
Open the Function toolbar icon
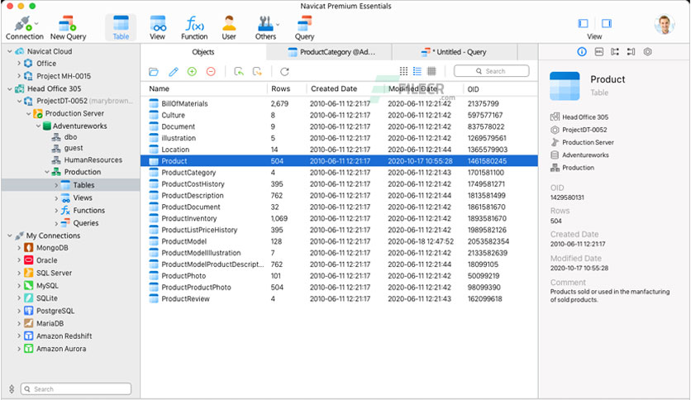coord(194,28)
